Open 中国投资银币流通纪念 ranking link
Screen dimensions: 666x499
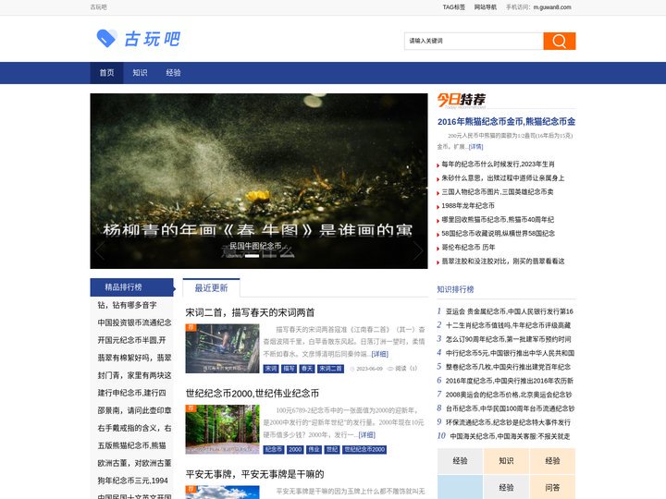point(134,323)
